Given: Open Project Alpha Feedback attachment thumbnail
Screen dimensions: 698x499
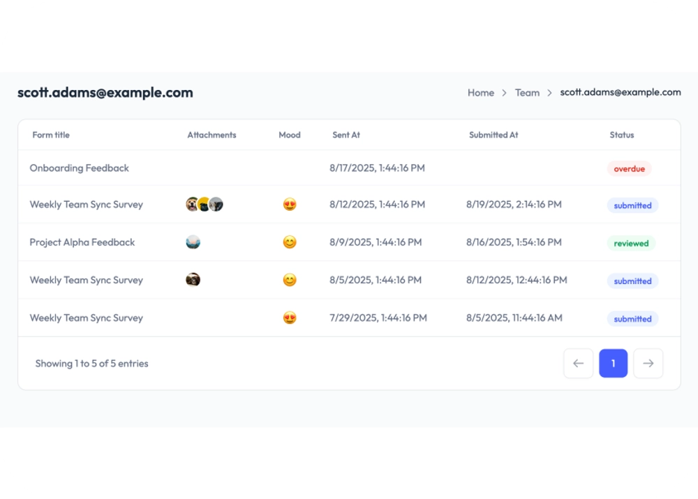Looking at the screenshot, I should point(193,242).
